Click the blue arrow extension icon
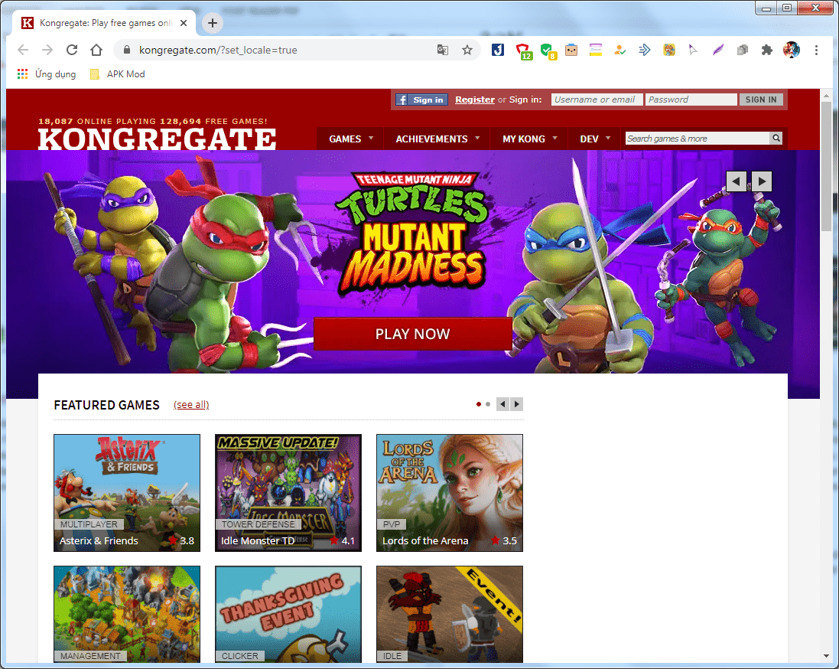The image size is (839, 669). click(x=644, y=50)
